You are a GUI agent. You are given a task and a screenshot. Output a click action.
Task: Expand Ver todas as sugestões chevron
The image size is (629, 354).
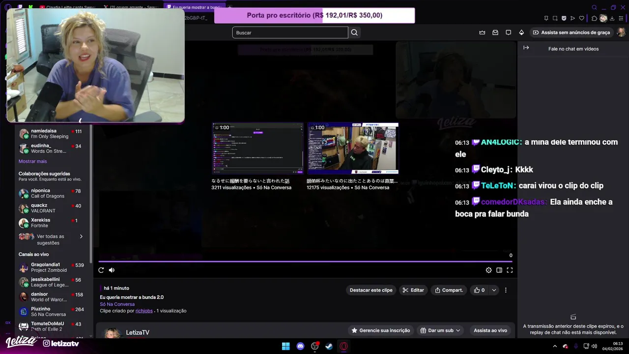[x=81, y=236]
